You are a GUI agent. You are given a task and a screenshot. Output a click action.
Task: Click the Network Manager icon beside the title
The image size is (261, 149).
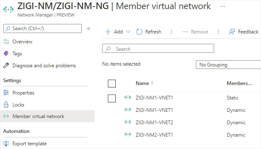pyautogui.click(x=8, y=9)
